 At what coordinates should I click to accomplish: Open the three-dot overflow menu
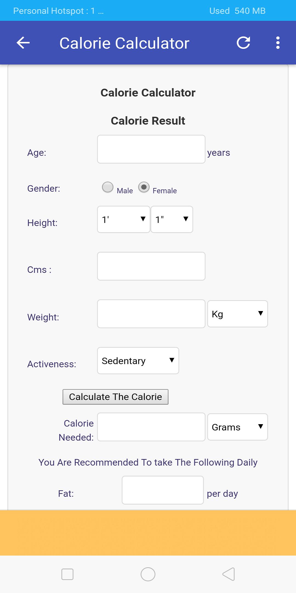coord(278,43)
